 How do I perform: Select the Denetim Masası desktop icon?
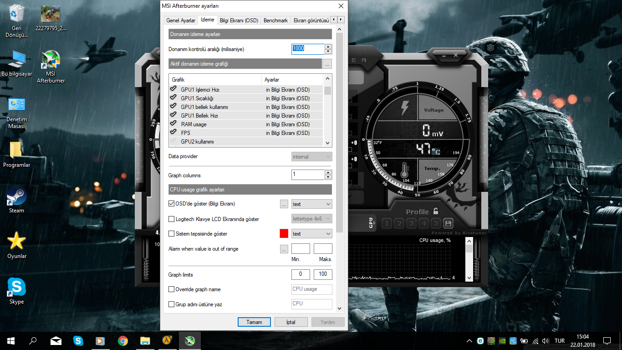[17, 113]
